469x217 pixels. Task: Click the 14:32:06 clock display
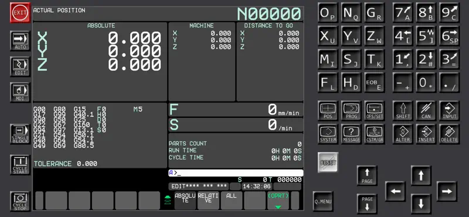click(257, 187)
